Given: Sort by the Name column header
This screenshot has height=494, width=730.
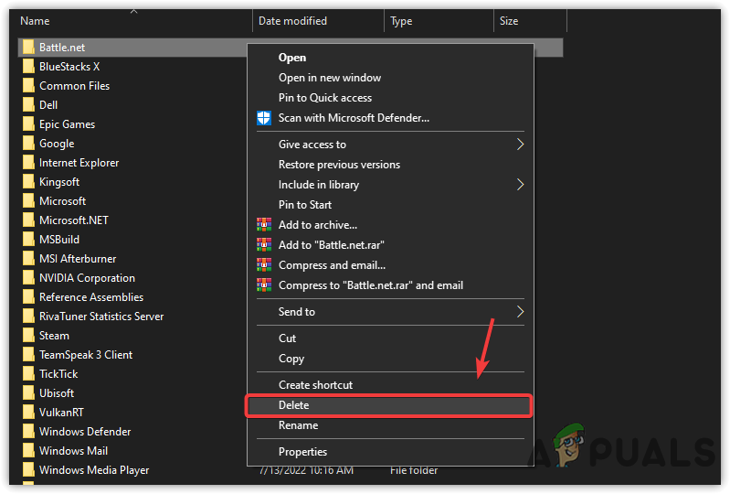Looking at the screenshot, I should [x=35, y=21].
